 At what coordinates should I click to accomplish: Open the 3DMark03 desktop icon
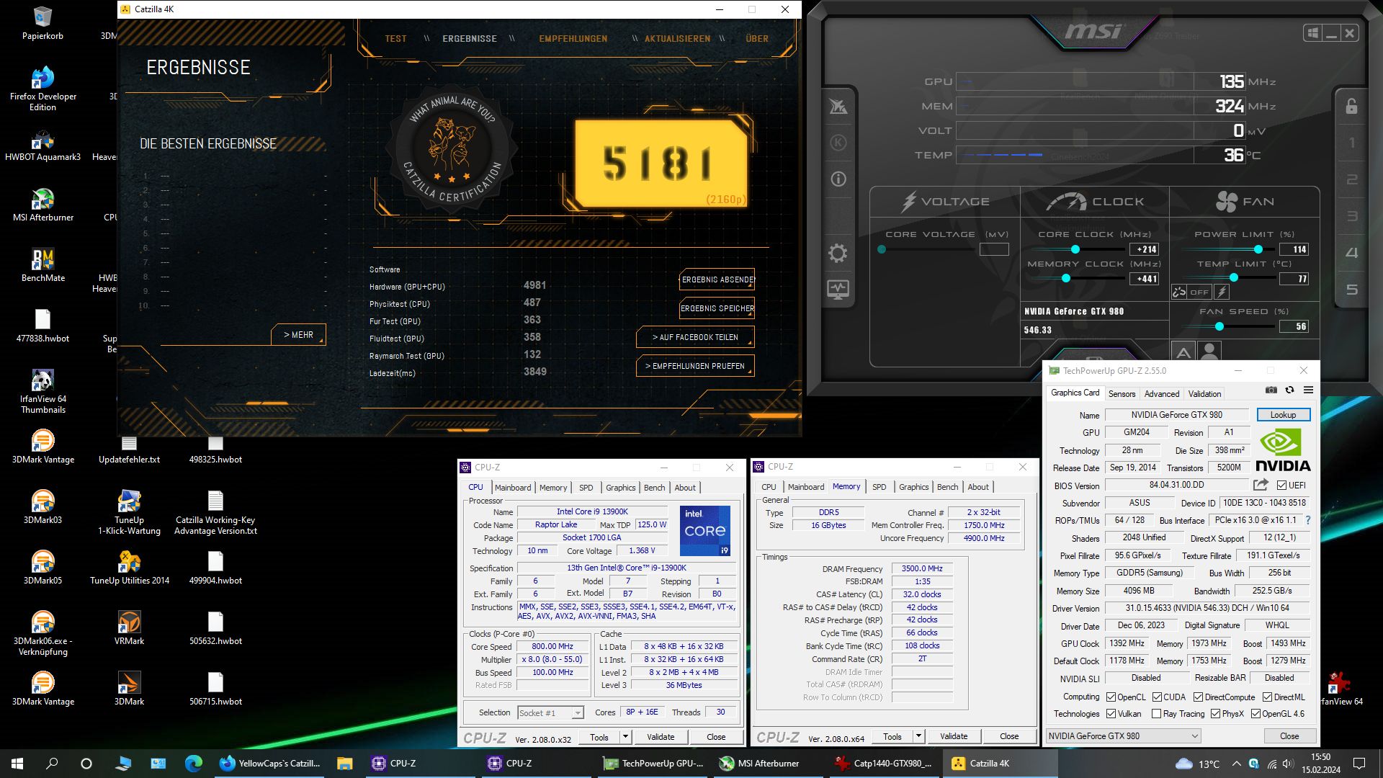click(x=42, y=507)
